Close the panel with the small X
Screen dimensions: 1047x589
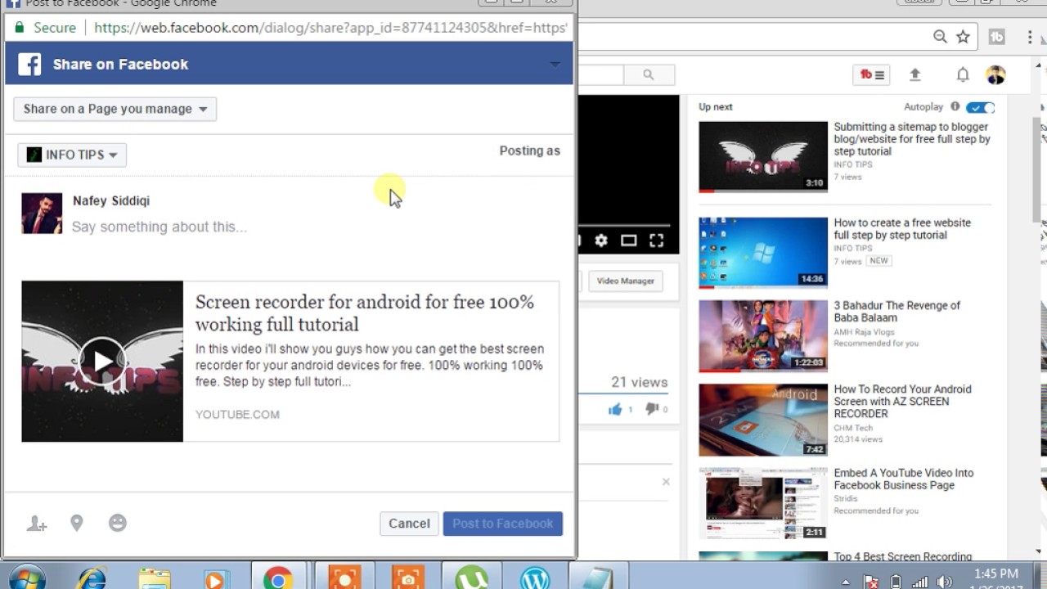pos(666,482)
